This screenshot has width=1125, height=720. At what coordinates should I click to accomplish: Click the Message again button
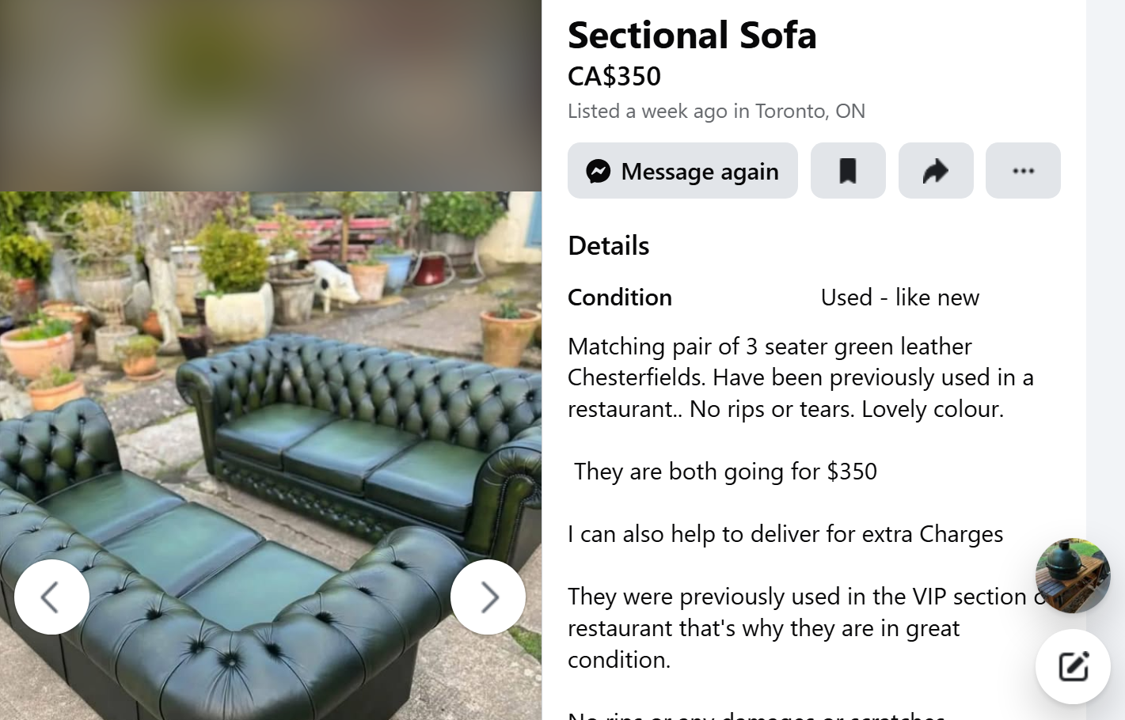click(x=682, y=171)
